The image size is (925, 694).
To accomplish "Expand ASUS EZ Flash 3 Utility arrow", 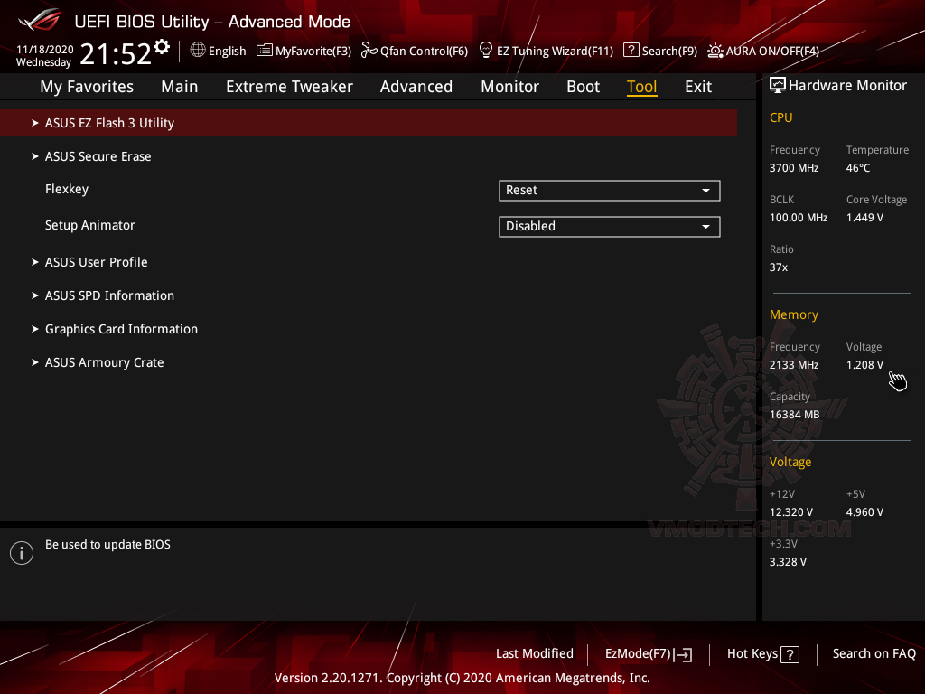I will (35, 123).
